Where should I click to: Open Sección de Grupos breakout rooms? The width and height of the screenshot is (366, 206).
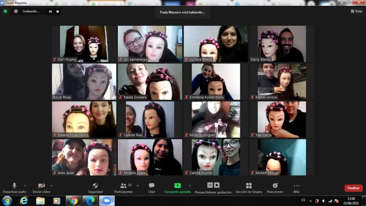[x=249, y=188]
